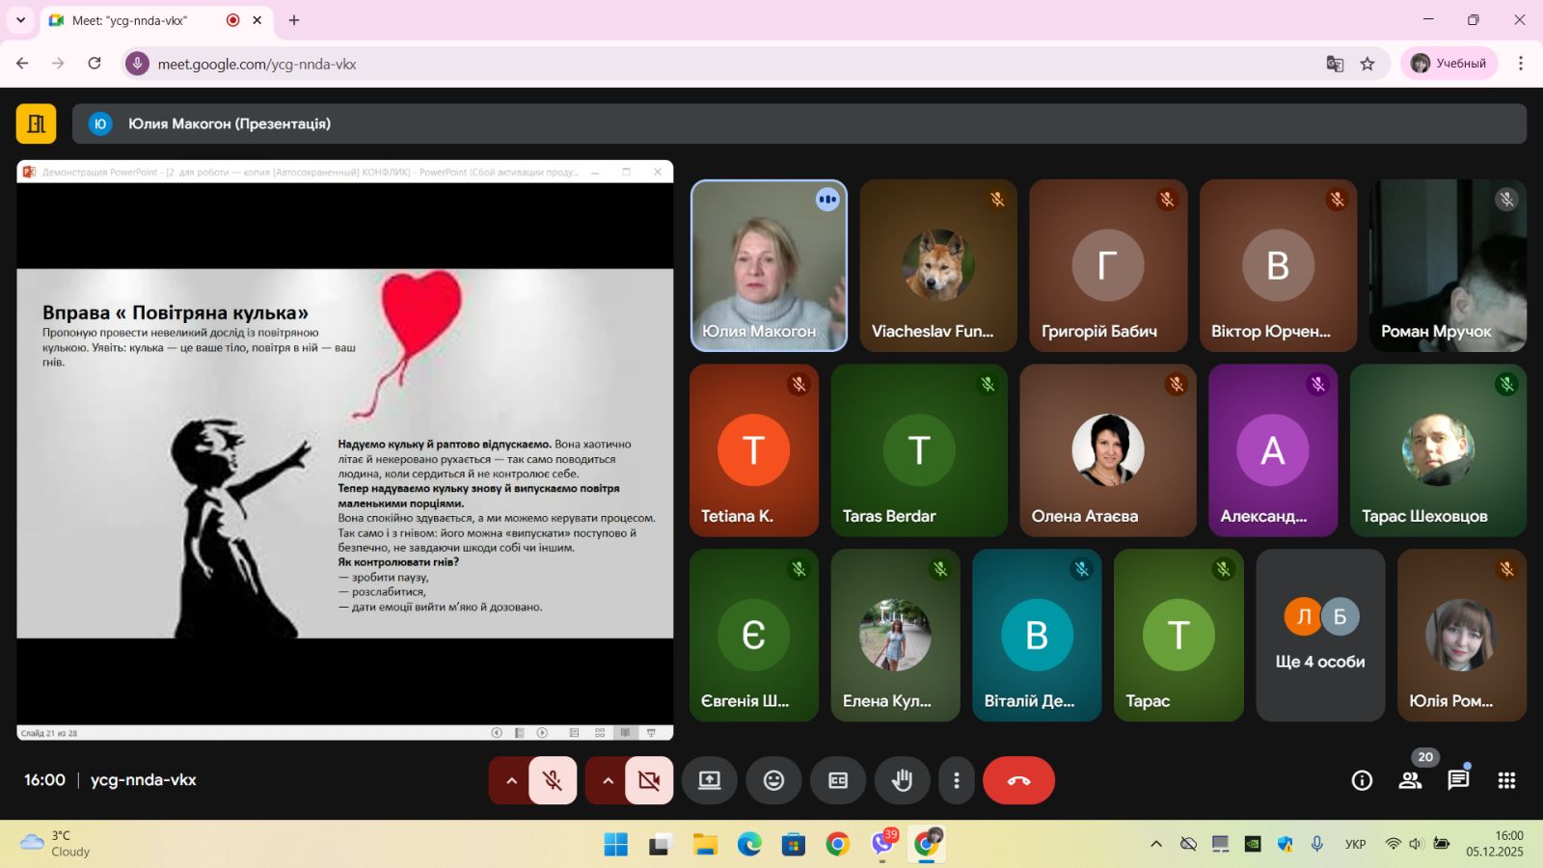Click the raise hand icon
Viewport: 1543px width, 868px height.
pyautogui.click(x=902, y=780)
